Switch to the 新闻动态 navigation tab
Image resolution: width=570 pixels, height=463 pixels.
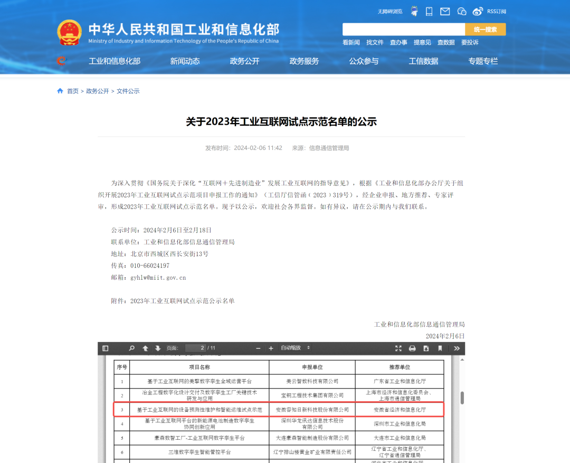(x=185, y=61)
